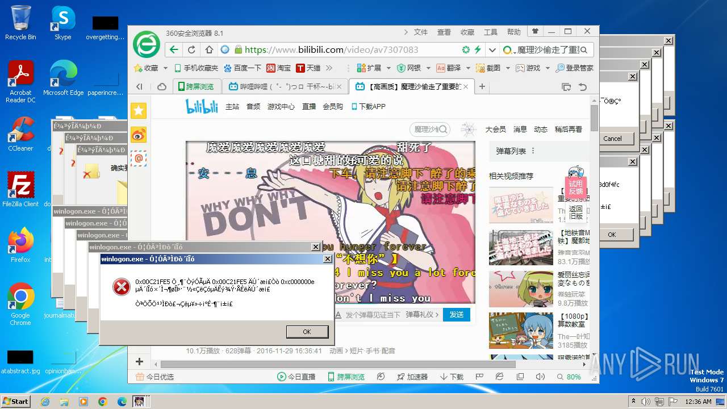
Task: Open a new tab with plus button
Action: [x=482, y=87]
